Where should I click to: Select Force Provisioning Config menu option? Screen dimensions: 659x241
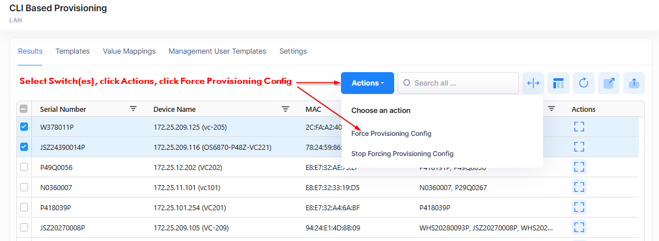coord(391,134)
